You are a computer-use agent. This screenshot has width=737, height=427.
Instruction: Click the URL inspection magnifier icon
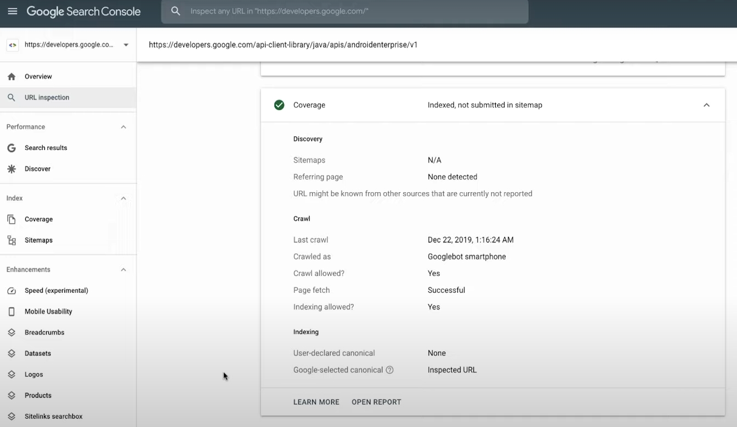[x=12, y=97]
